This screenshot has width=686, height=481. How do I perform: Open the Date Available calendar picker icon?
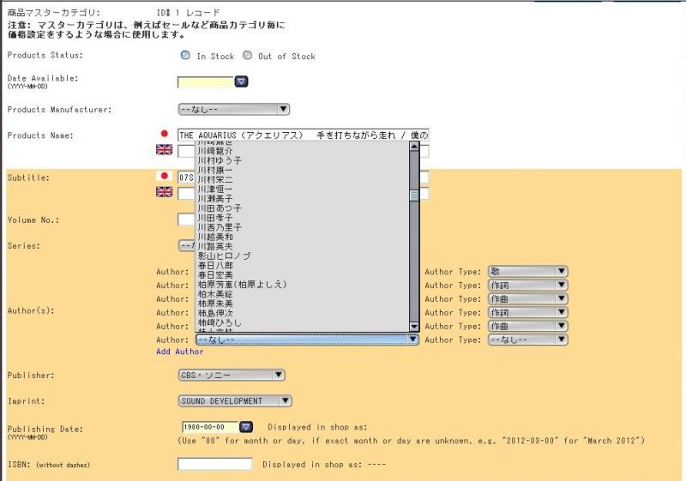pyautogui.click(x=241, y=81)
